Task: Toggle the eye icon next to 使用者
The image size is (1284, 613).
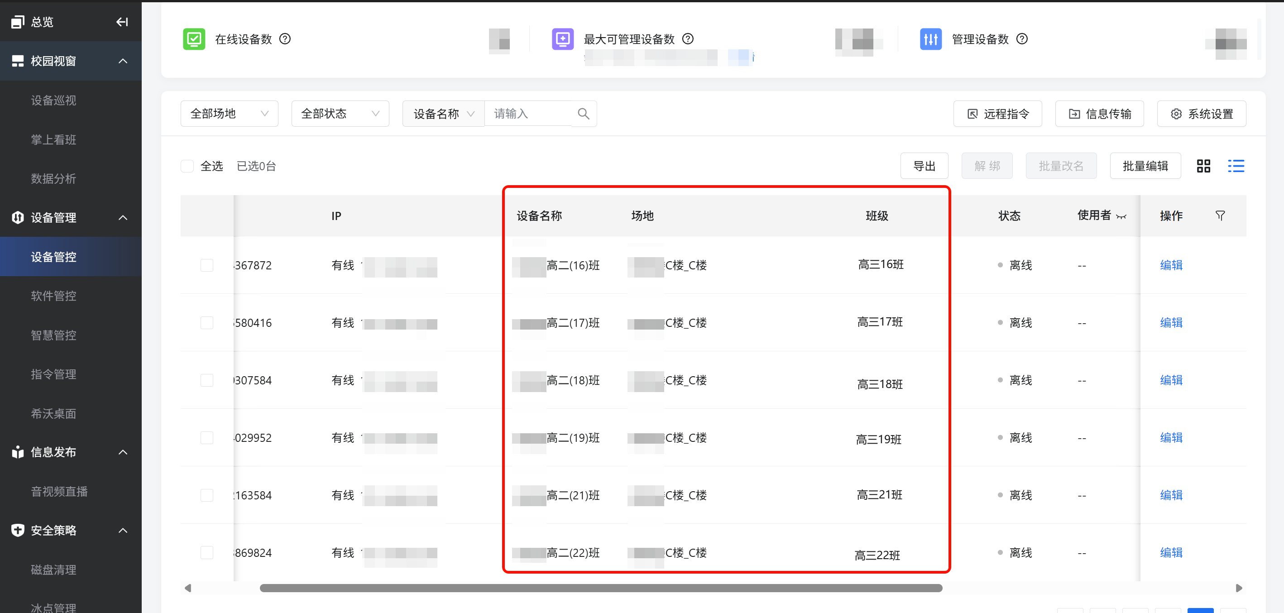Action: pos(1121,216)
